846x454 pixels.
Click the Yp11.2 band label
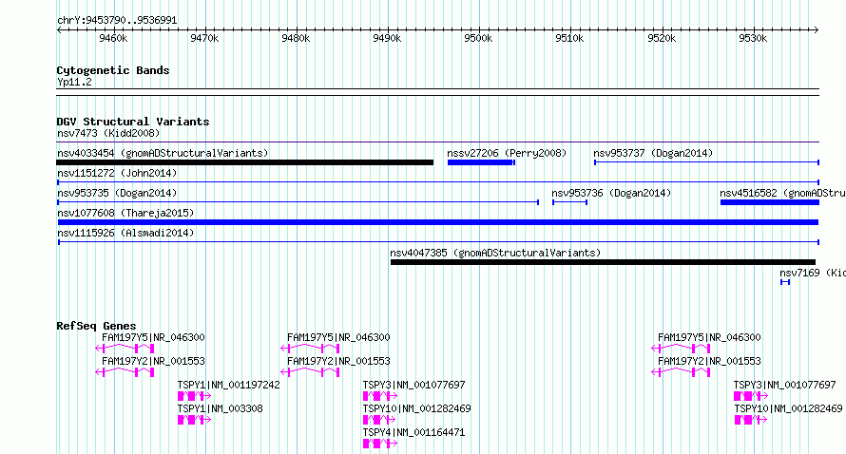[74, 82]
